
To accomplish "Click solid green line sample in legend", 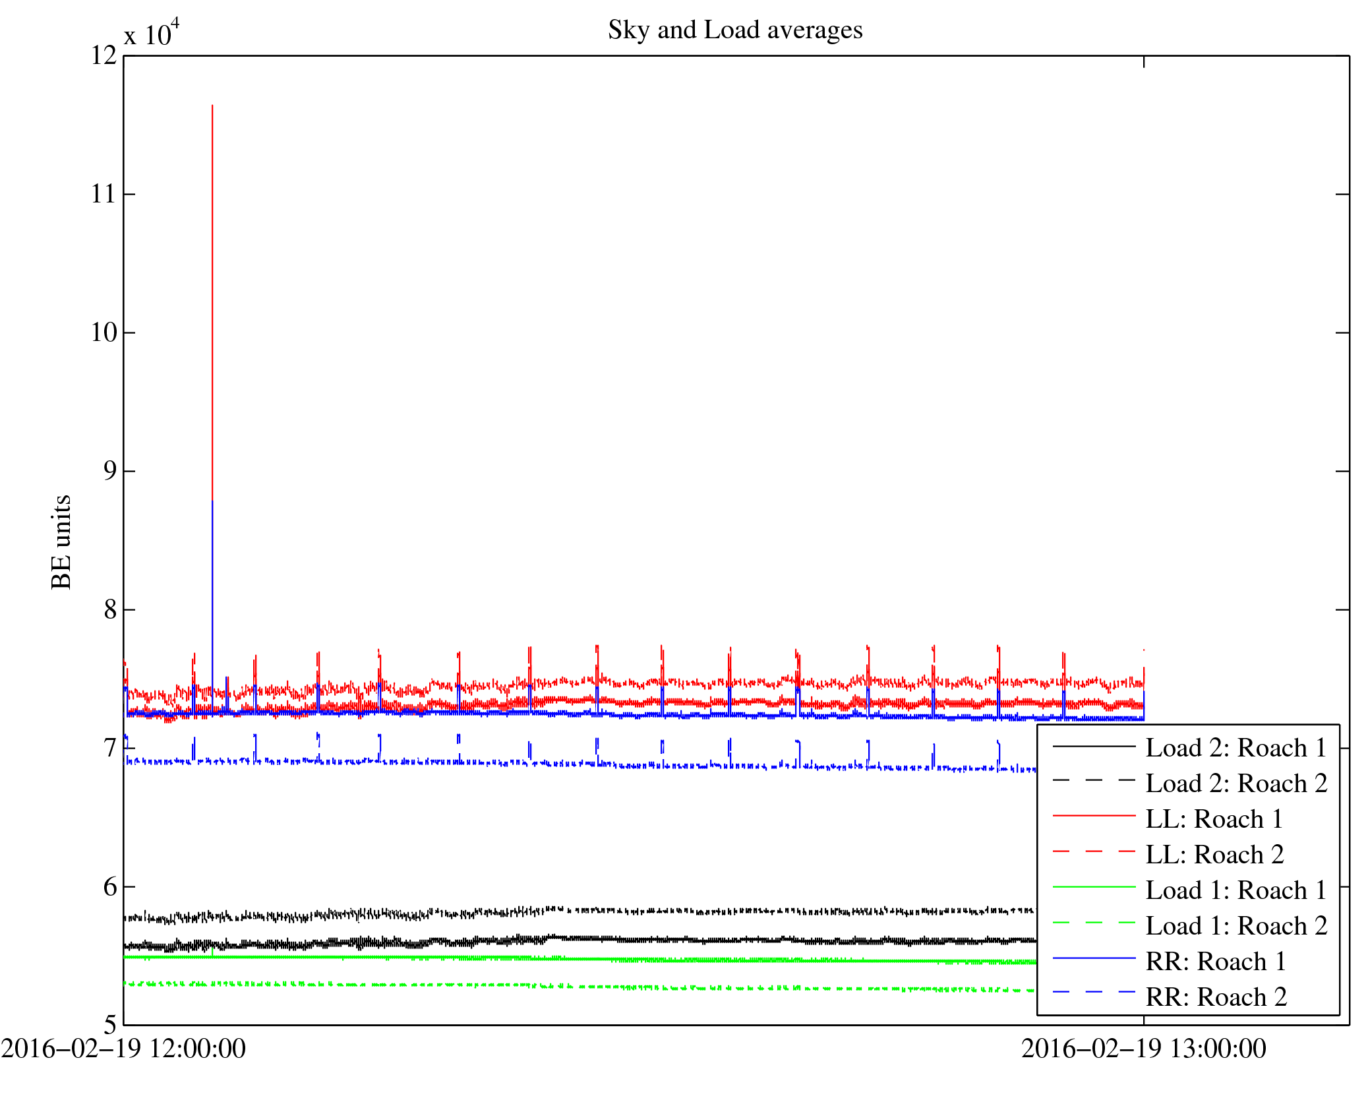I will (1094, 887).
